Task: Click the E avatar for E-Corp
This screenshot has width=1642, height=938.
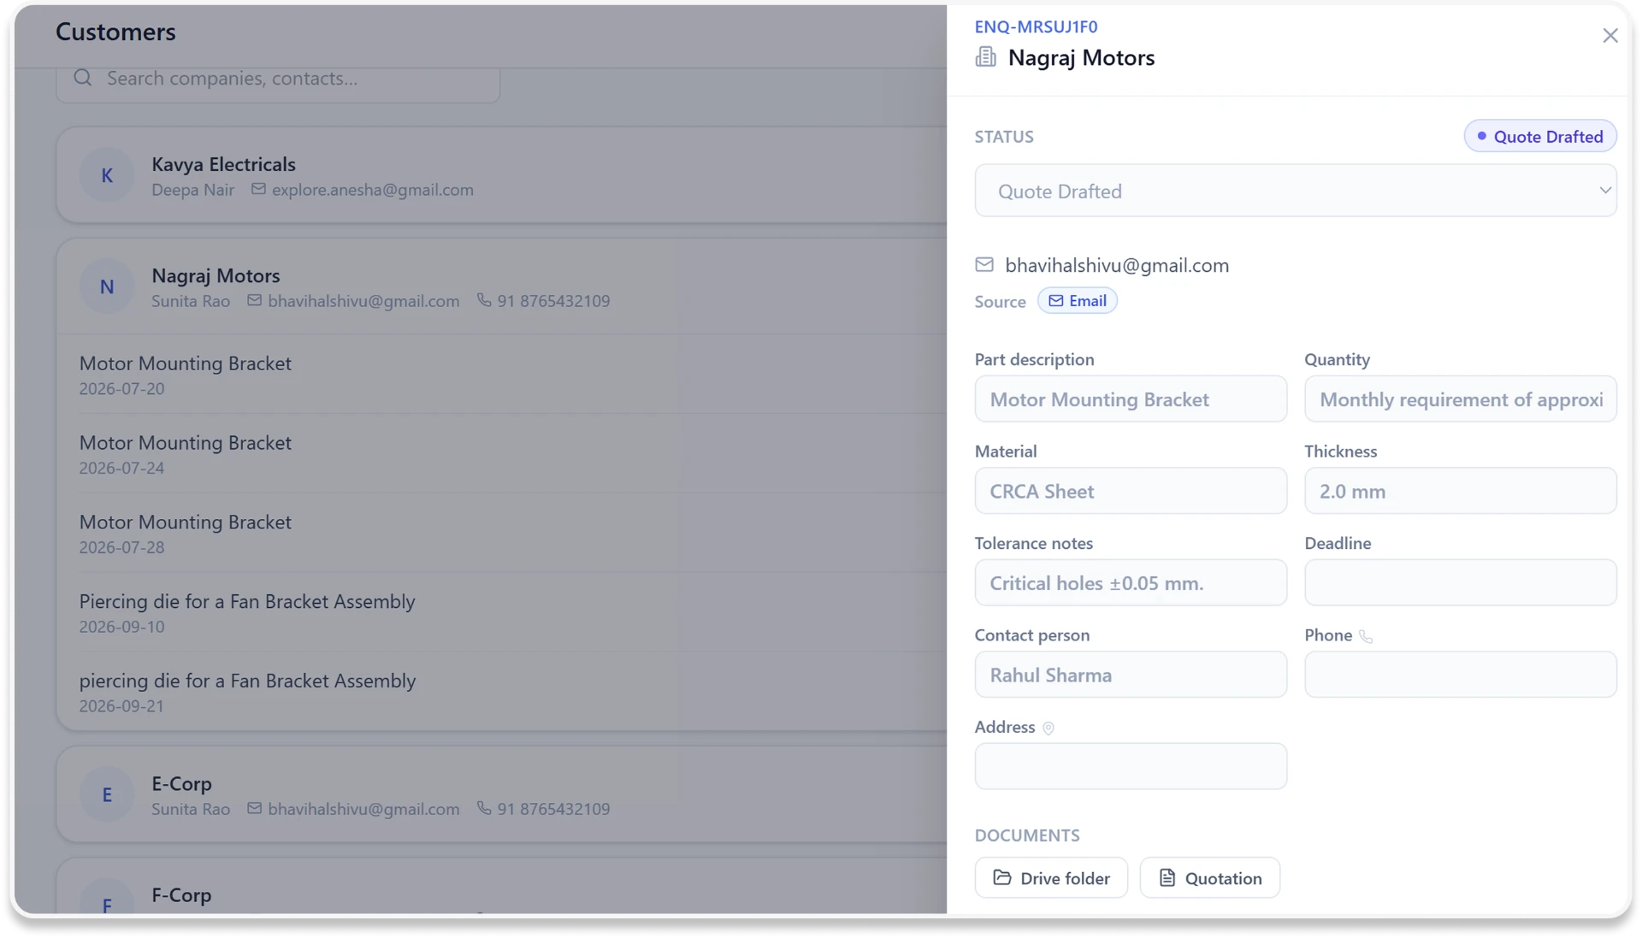Action: tap(107, 794)
